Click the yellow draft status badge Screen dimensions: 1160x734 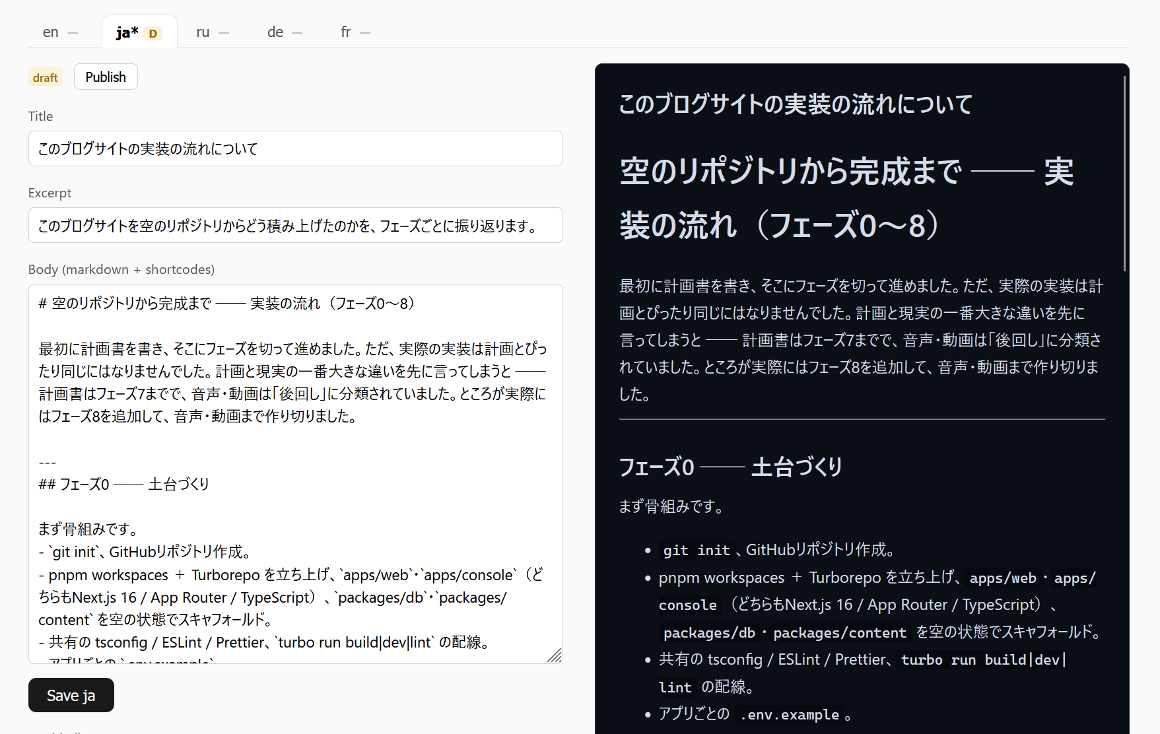[x=46, y=77]
